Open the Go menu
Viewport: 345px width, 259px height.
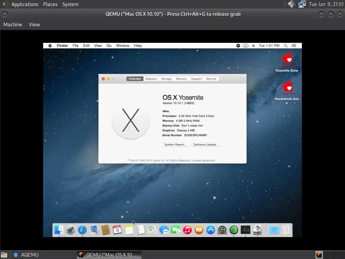[x=109, y=46]
